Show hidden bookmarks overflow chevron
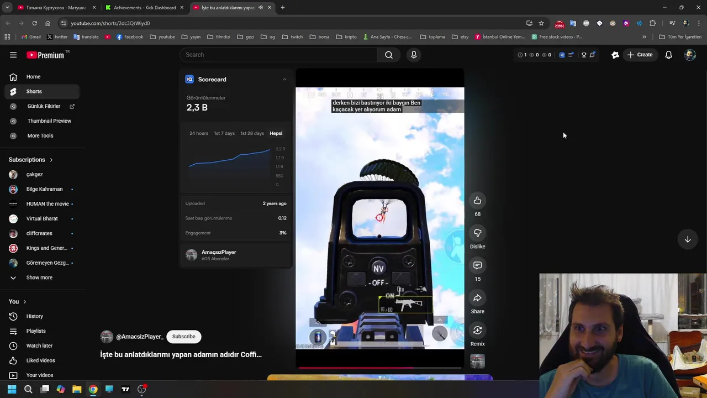Screen dimensions: 707x398 (644, 37)
